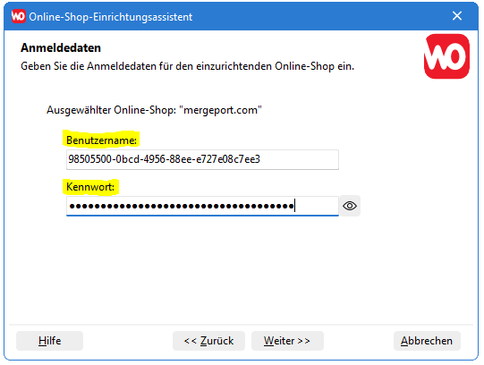This screenshot has width=484, height=365.
Task: Click the window title Online-Shop-Einrichtungsassistent text
Action: [111, 17]
